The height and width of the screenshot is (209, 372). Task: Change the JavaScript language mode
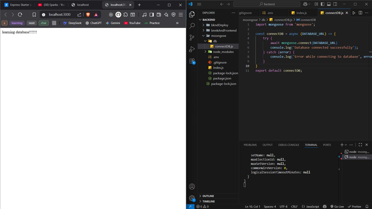tap(313, 207)
